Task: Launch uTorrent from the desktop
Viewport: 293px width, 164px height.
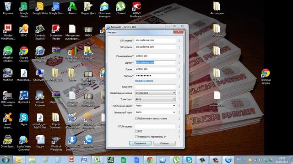Action: [120, 8]
